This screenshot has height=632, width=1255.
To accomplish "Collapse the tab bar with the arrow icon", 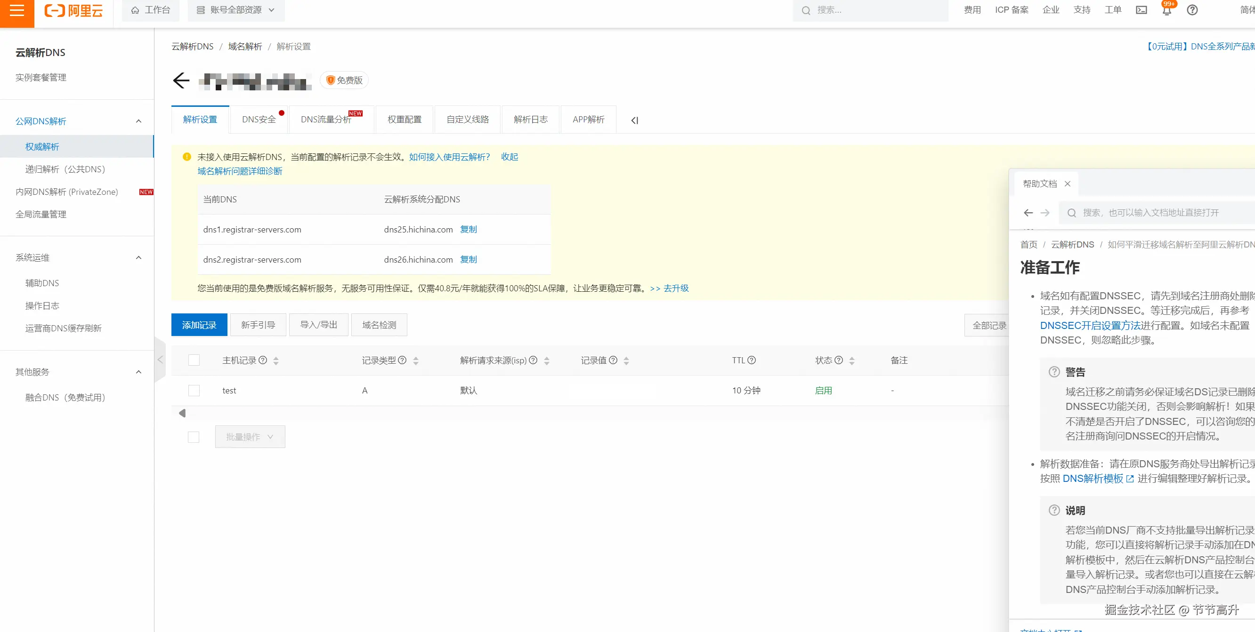I will click(x=634, y=120).
